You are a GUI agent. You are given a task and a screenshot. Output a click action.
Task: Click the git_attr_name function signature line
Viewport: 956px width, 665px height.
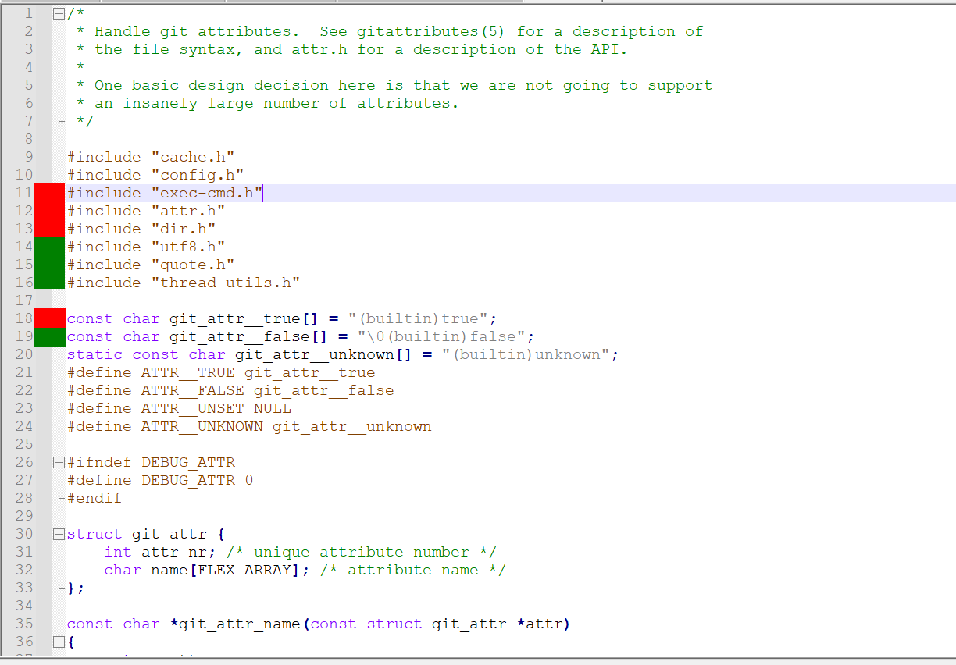[319, 624]
